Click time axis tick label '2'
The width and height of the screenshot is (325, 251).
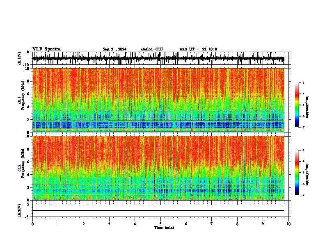[84, 224]
